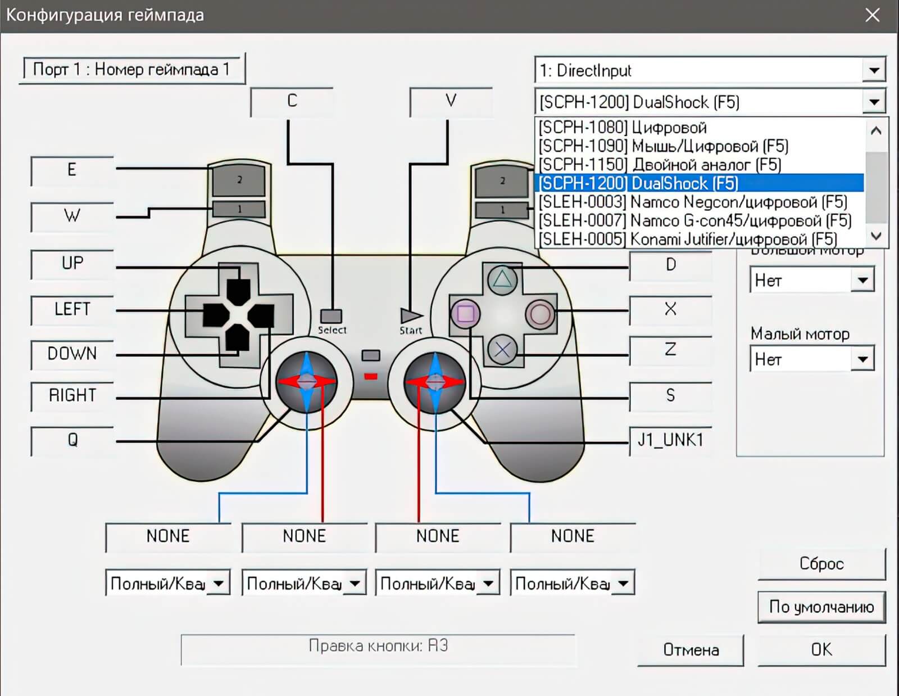Click the left shoulder button 2 on gamepad
This screenshot has height=696, width=899.
[x=239, y=180]
